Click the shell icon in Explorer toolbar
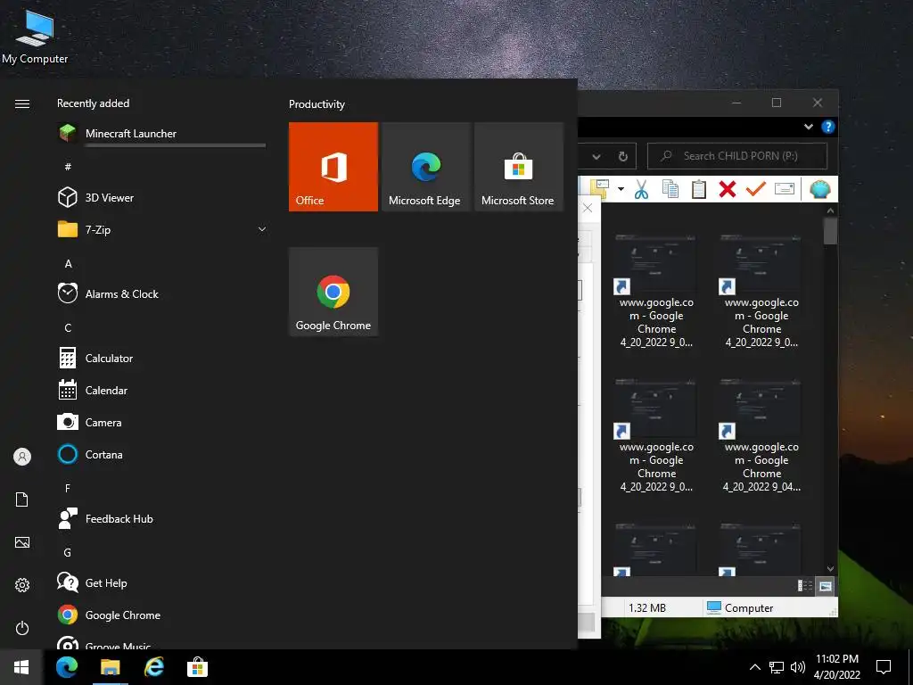The image size is (913, 685). tap(820, 189)
